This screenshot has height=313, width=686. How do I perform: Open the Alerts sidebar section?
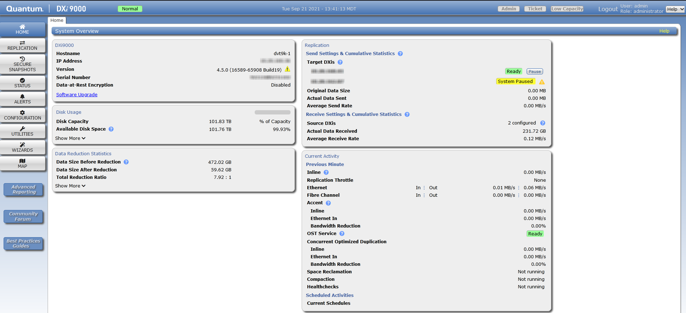(23, 99)
